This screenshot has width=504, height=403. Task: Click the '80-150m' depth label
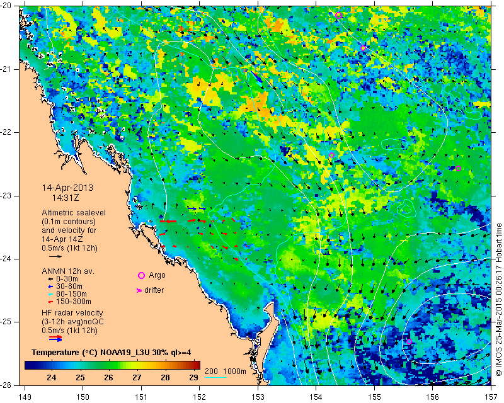71,294
